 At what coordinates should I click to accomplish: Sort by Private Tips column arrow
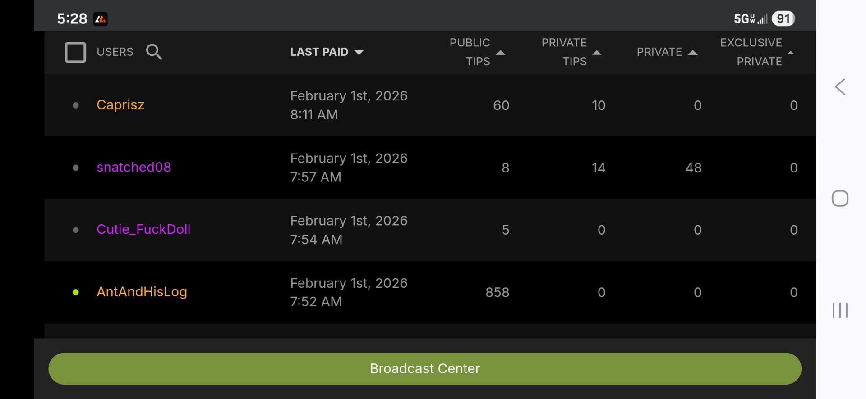(597, 53)
